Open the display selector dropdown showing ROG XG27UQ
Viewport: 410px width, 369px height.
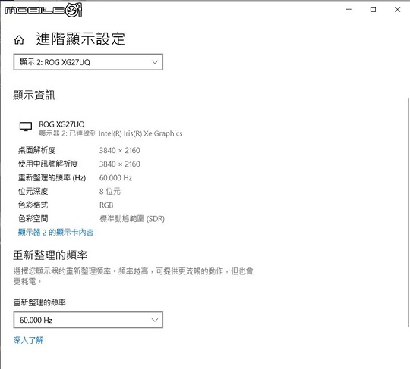click(x=88, y=62)
